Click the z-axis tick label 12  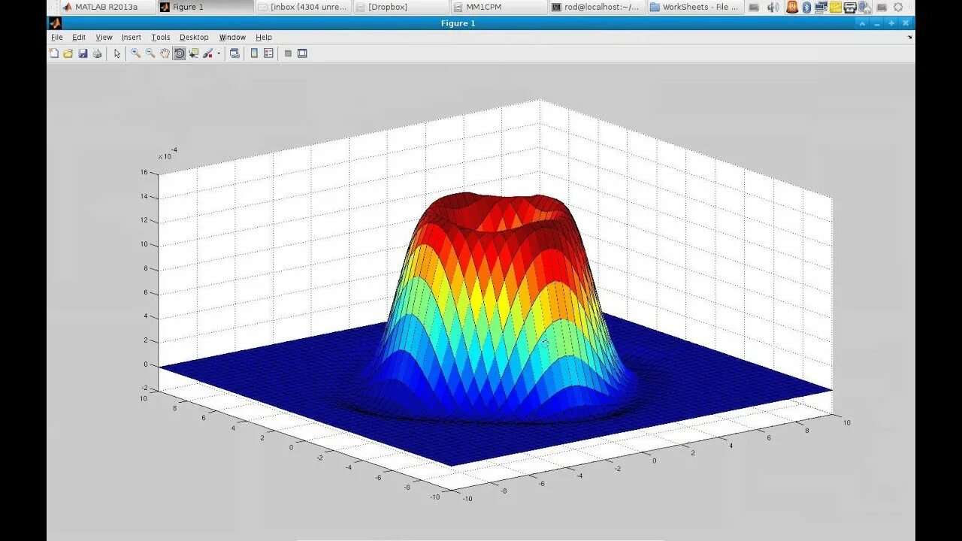pos(144,220)
